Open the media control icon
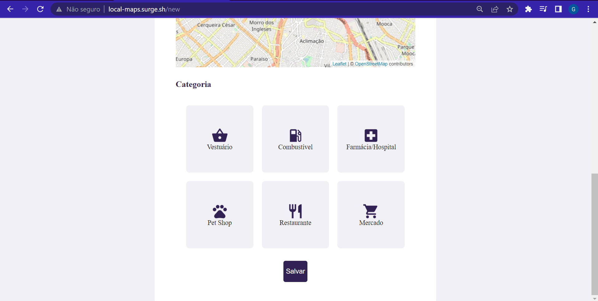Viewport: 598px width, 301px height. pyautogui.click(x=543, y=9)
